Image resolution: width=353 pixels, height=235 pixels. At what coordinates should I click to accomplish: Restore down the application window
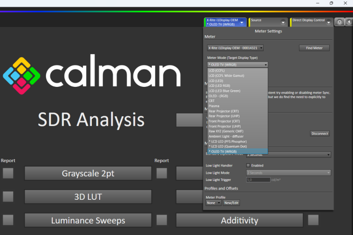[331, 3]
